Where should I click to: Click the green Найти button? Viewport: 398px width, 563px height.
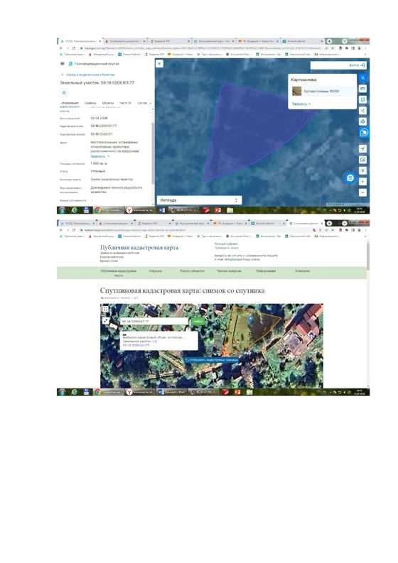[198, 322]
